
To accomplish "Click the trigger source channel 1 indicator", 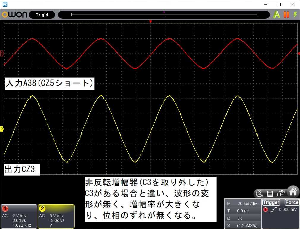I will pos(266,209).
